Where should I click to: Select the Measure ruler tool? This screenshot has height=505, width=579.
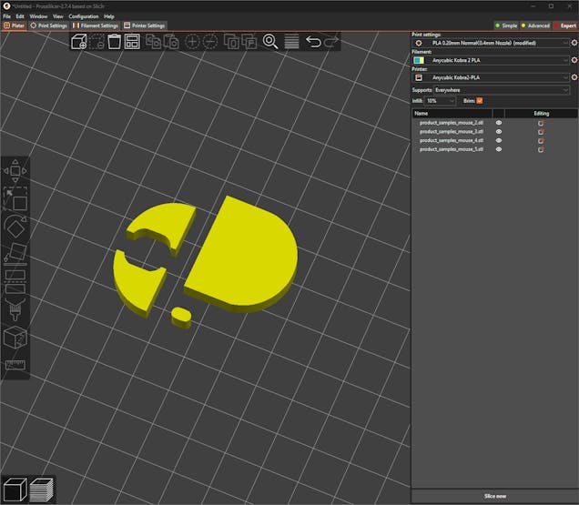click(x=15, y=365)
